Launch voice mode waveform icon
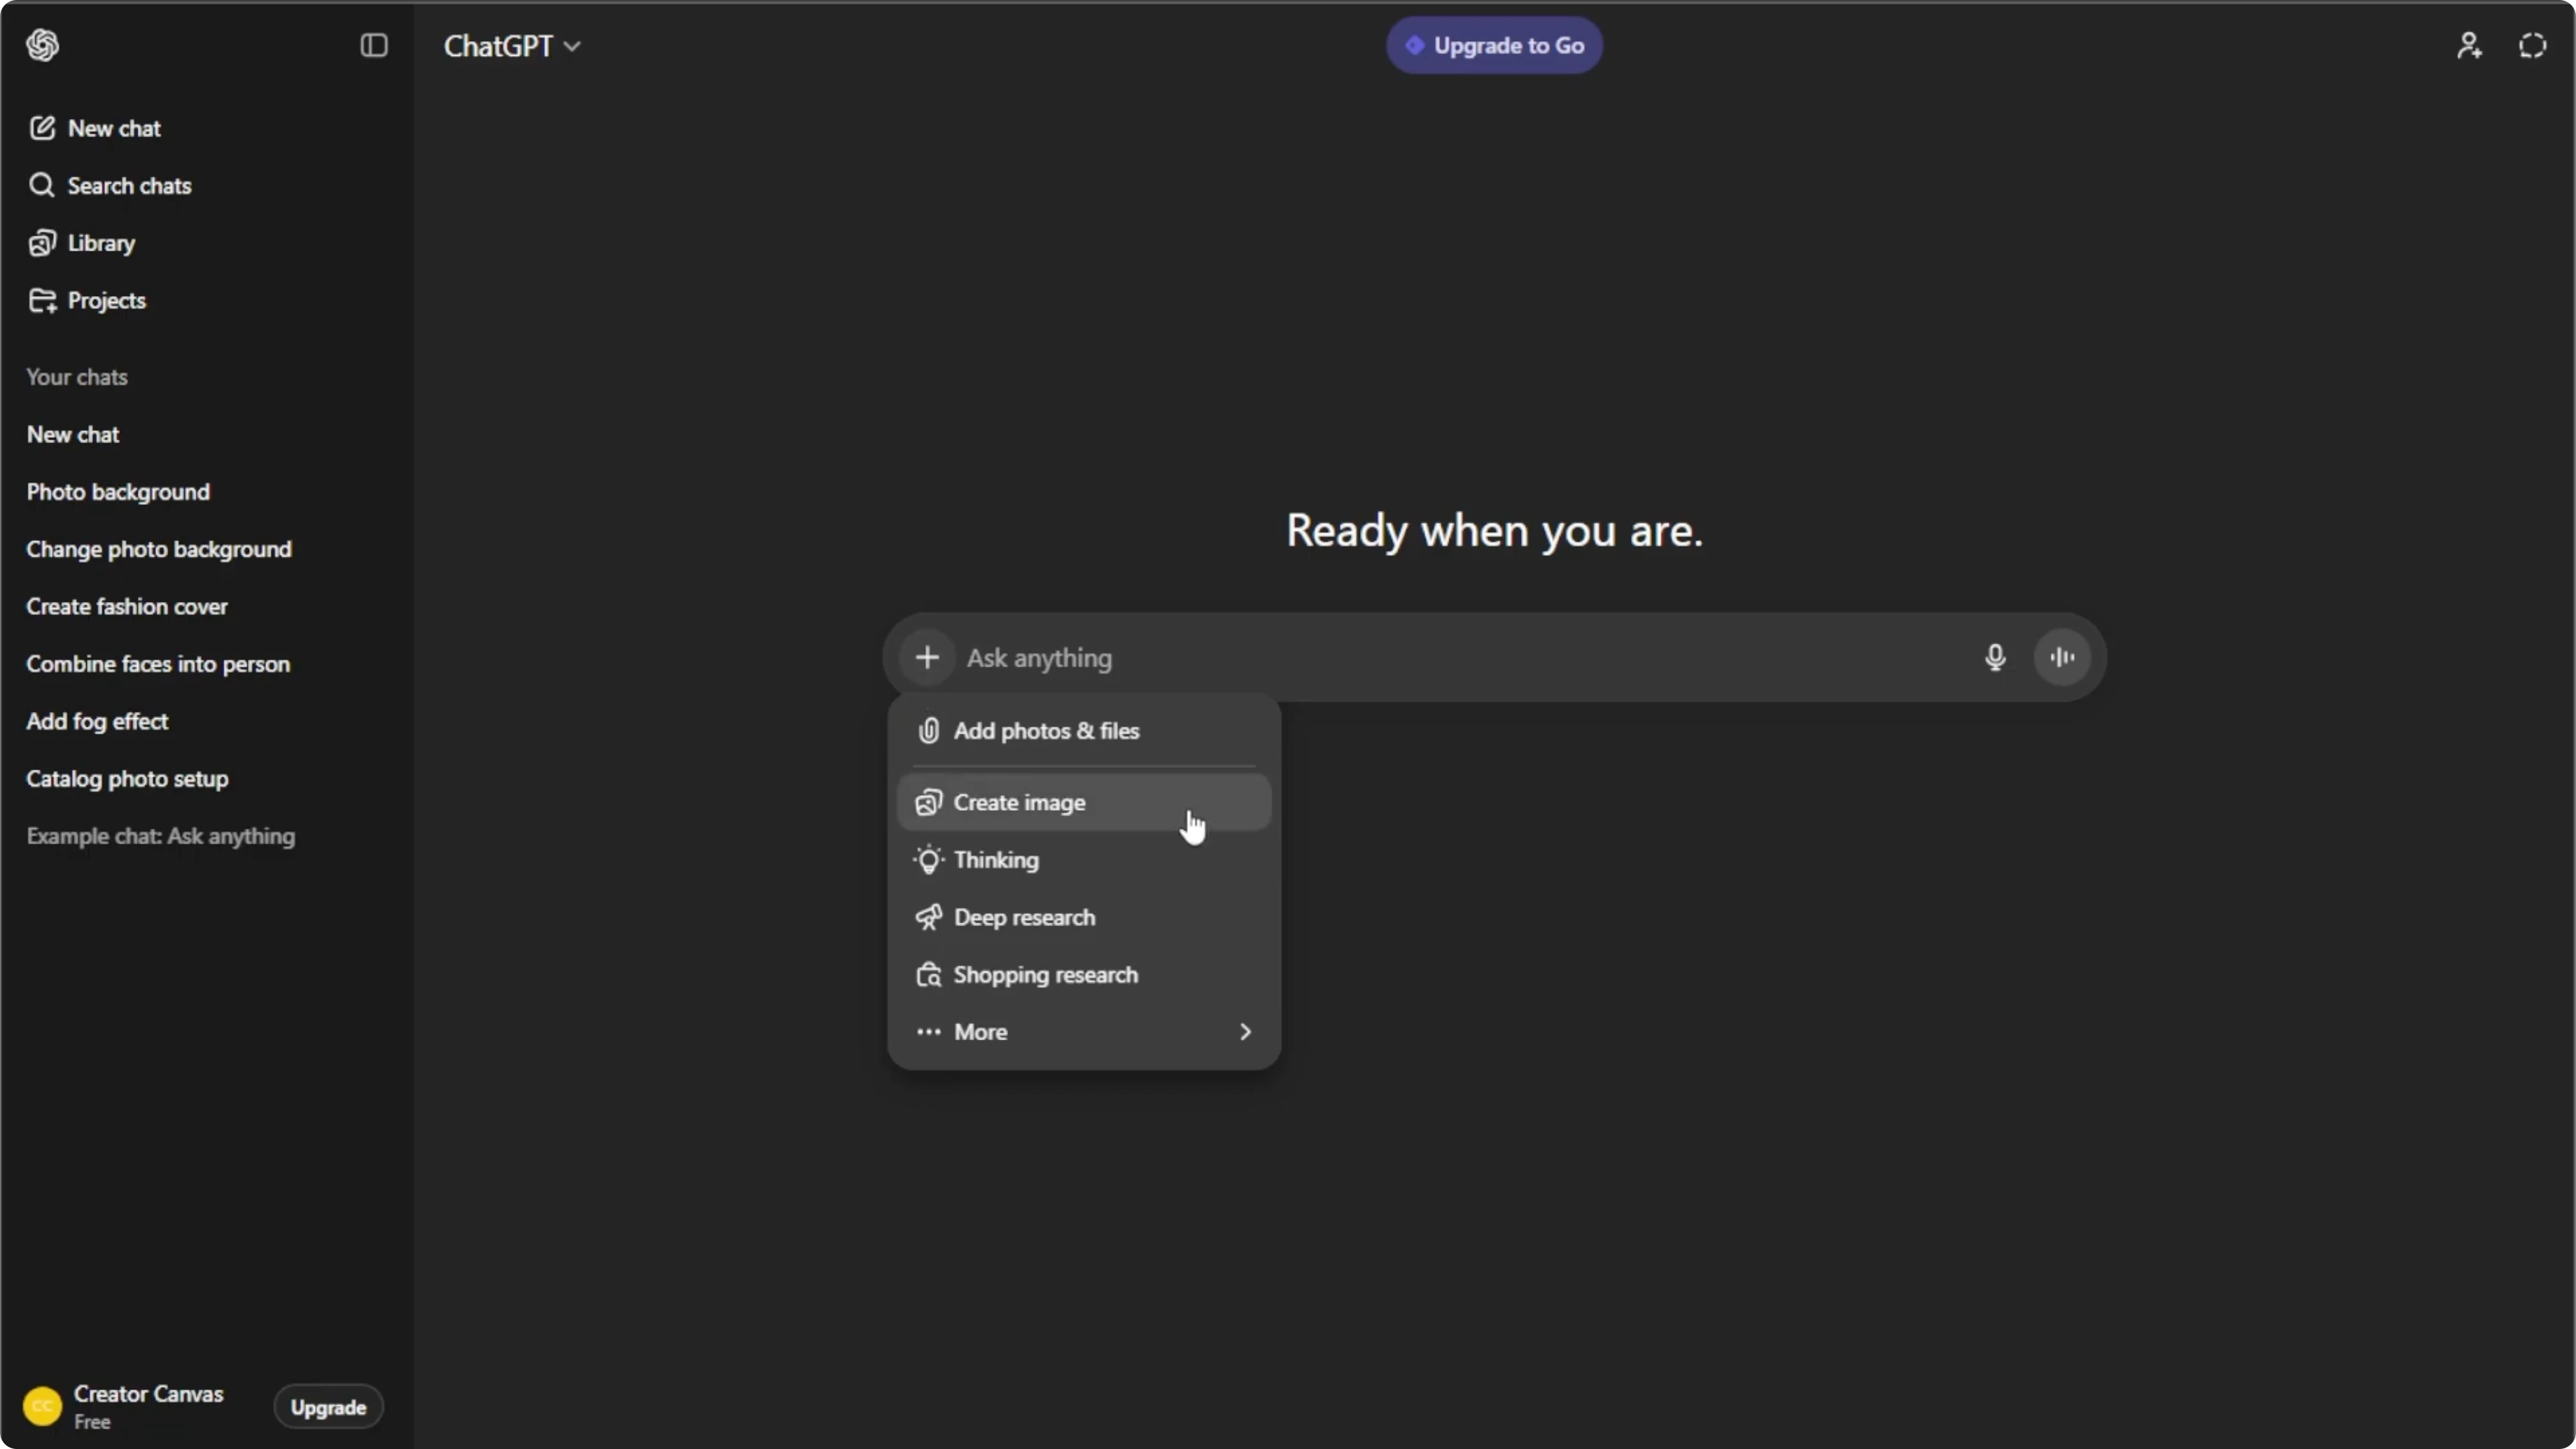The width and height of the screenshot is (2576, 1449). pyautogui.click(x=2062, y=657)
